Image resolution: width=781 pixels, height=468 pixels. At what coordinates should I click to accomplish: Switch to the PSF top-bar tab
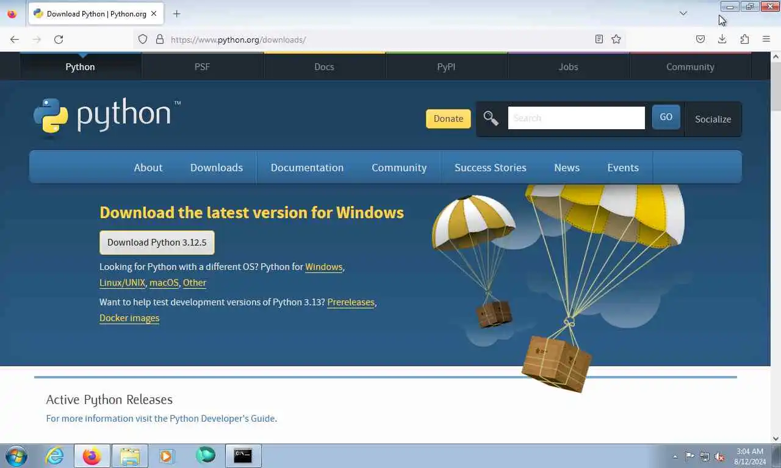click(202, 67)
